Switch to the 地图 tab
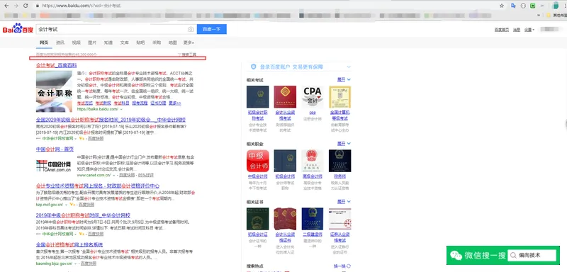 pyautogui.click(x=172, y=42)
